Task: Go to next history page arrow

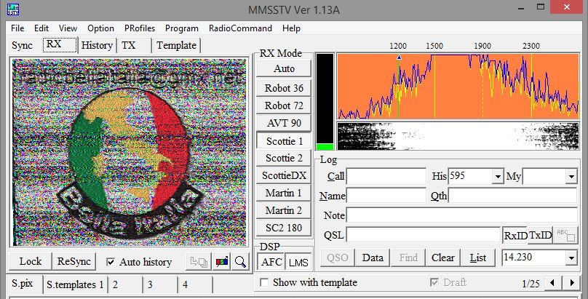Action: 571,282
